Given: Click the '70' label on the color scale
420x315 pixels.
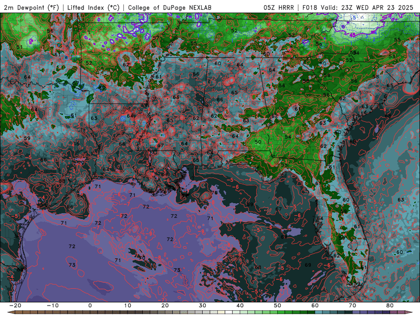Looking at the screenshot, I should pyautogui.click(x=352, y=306).
